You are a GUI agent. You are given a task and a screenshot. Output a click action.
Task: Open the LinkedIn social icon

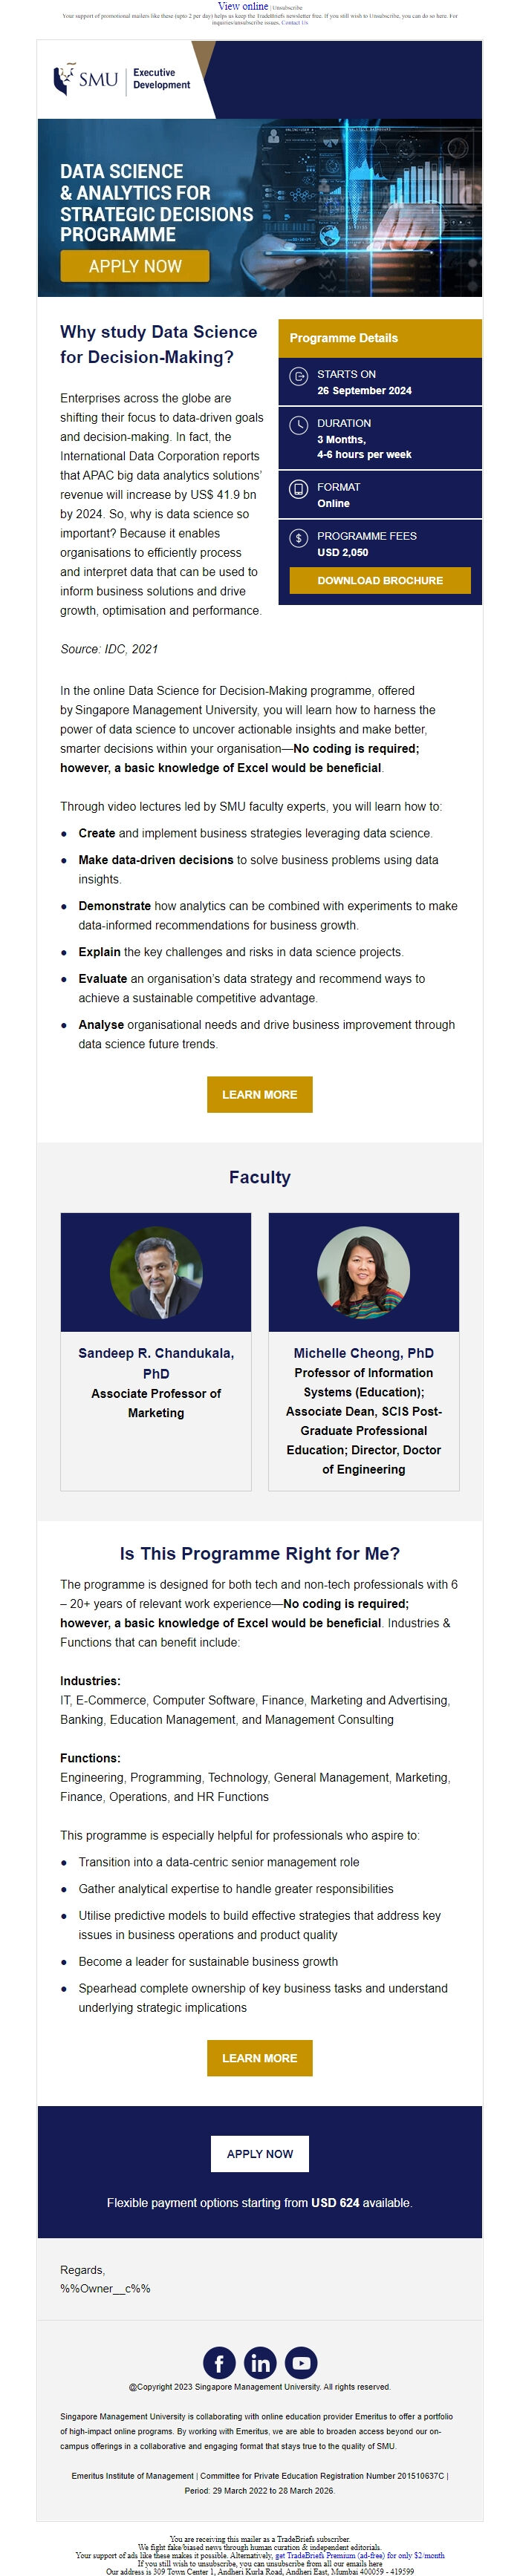[260, 2362]
